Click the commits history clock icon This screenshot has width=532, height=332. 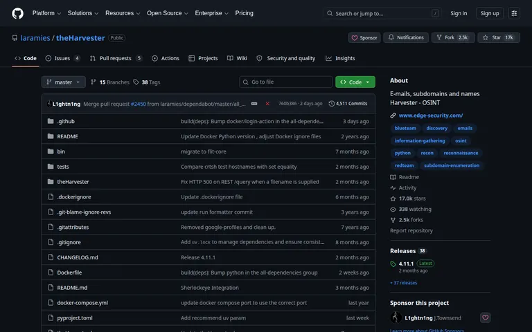332,104
